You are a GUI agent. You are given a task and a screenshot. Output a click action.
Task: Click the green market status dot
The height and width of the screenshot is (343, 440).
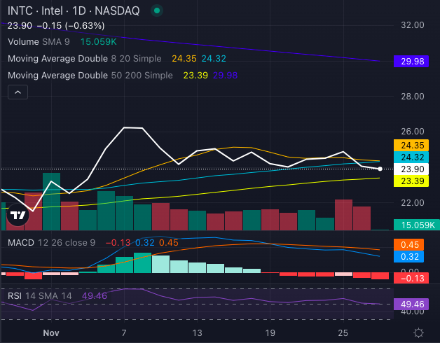(x=156, y=11)
